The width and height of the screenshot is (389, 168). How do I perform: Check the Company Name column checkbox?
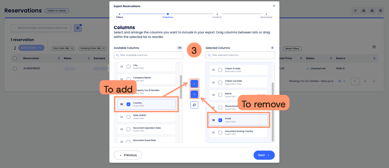click(128, 79)
